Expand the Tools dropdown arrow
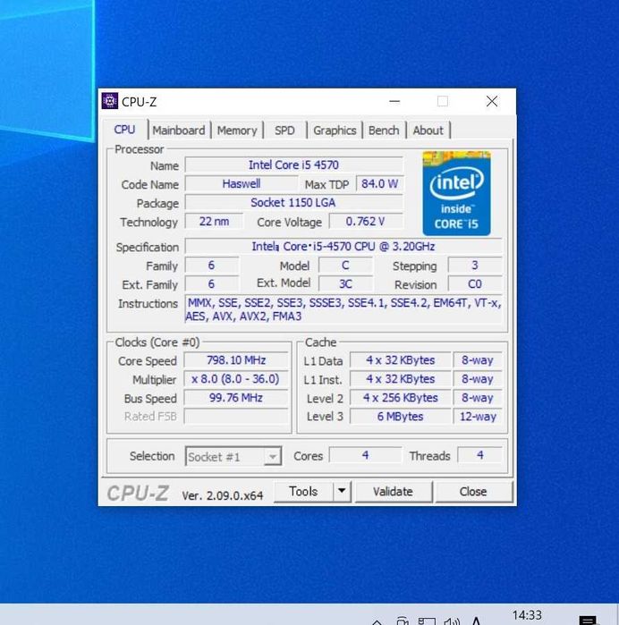Viewport: 619px width, 625px height. tap(342, 491)
